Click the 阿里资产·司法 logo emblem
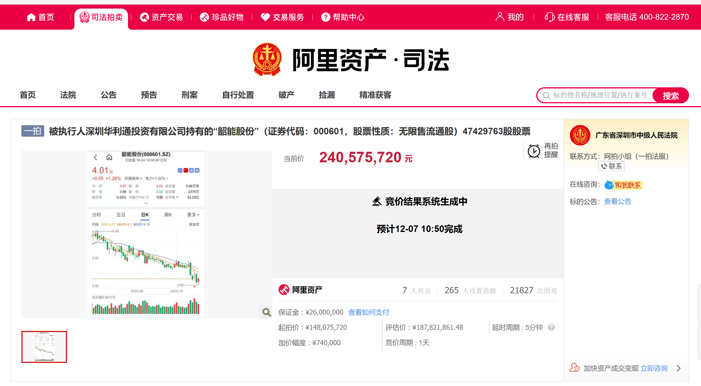Viewport: 701px width, 386px height. coord(267,59)
